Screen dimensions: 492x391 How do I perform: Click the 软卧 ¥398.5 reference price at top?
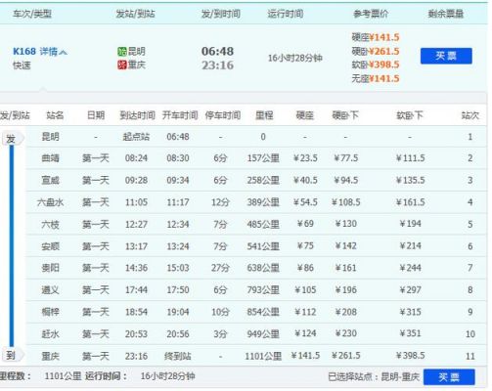(376, 65)
